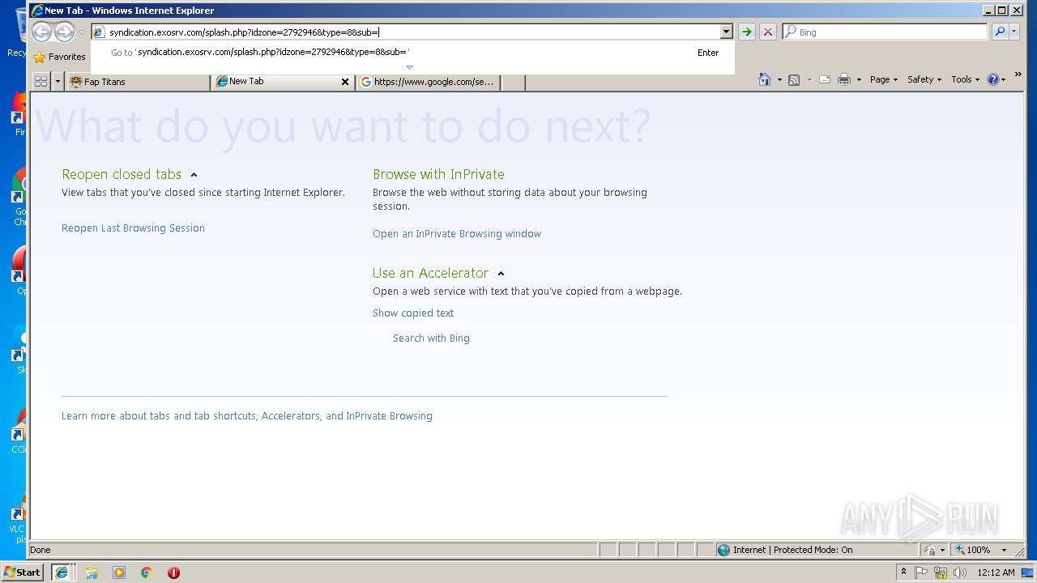This screenshot has width=1037, height=583.
Task: Open the Help question mark menu
Action: tap(996, 79)
